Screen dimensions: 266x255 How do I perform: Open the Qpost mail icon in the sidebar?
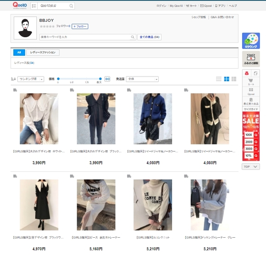coord(251,91)
